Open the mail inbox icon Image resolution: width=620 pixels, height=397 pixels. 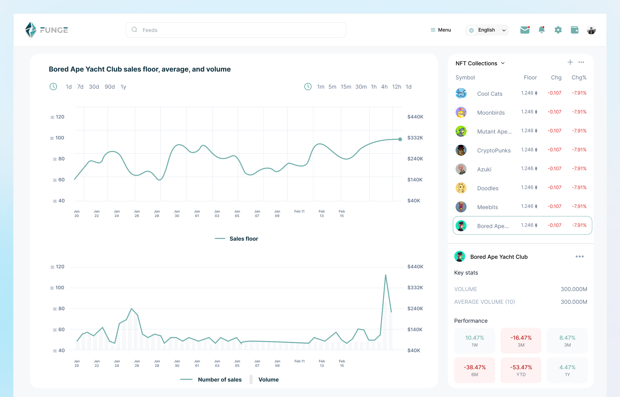tap(525, 30)
